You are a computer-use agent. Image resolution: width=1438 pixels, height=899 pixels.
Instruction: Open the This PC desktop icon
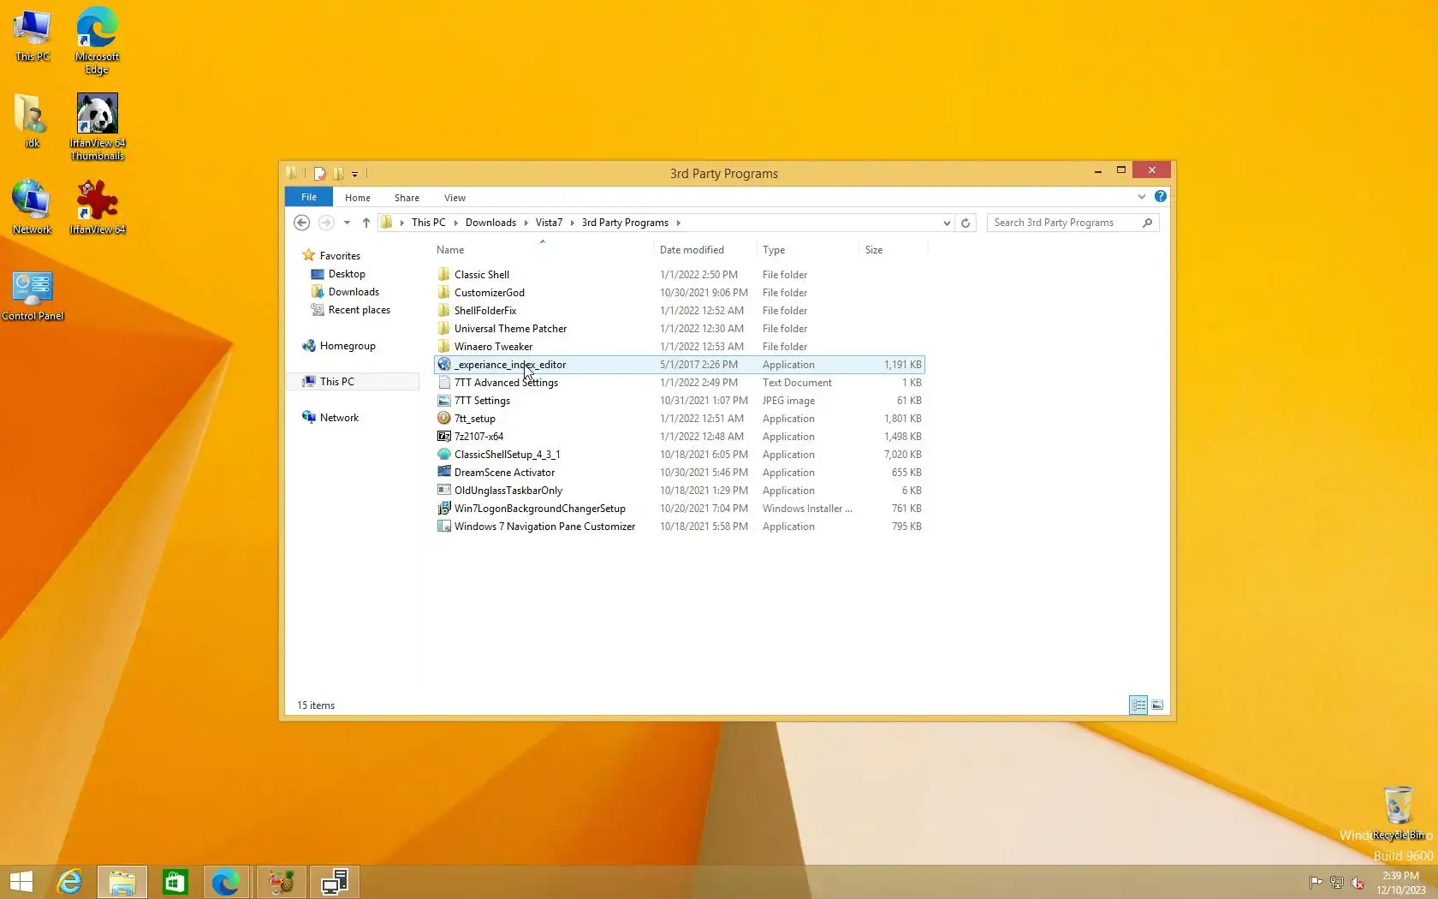(x=32, y=36)
